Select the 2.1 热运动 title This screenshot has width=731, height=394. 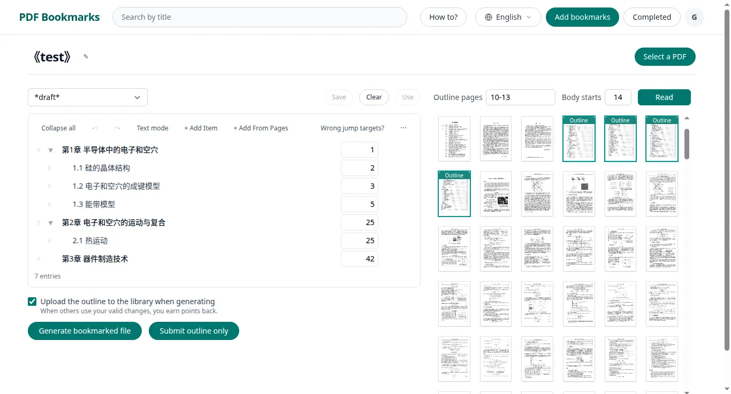click(x=90, y=241)
